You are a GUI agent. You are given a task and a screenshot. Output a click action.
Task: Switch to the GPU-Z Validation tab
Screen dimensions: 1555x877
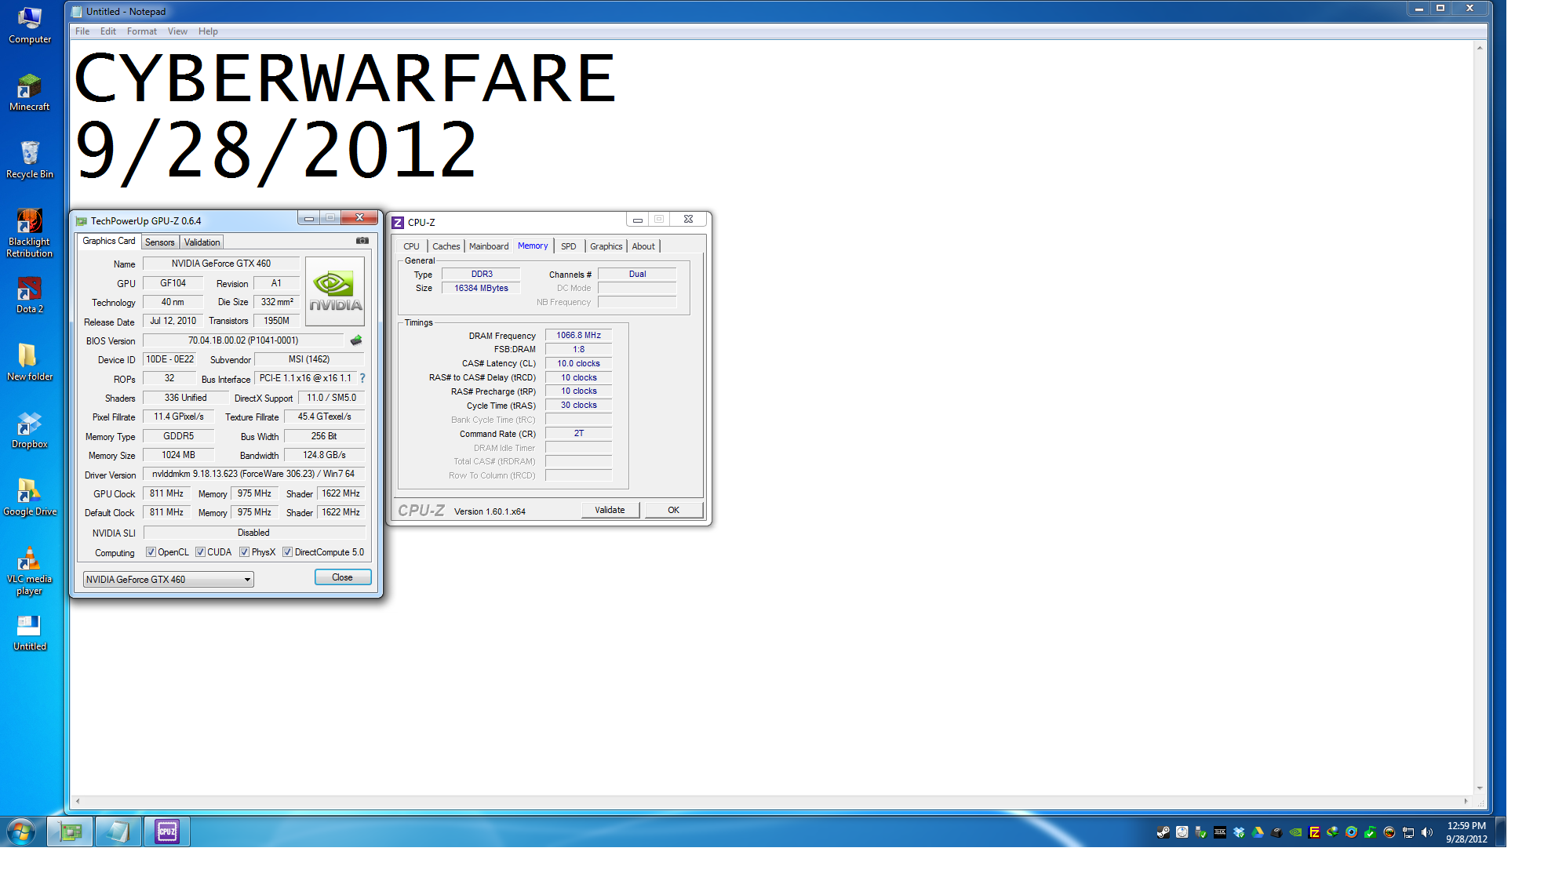tap(202, 242)
